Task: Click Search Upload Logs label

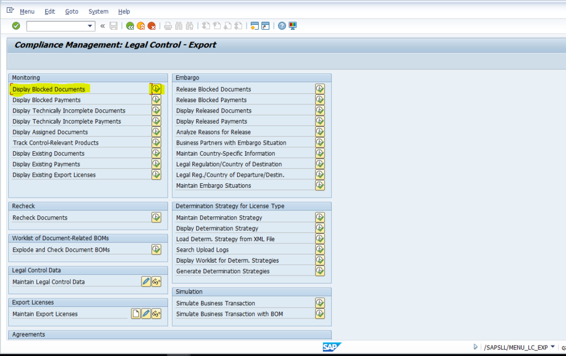Action: pyautogui.click(x=202, y=249)
